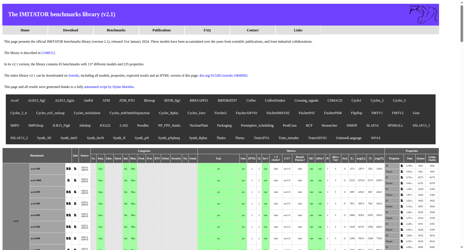Select the Benchmarks menu item
464x250 pixels.
[116, 30]
